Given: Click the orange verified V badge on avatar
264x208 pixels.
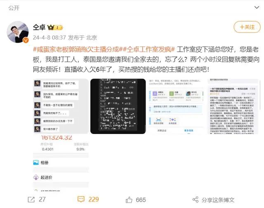Looking at the screenshot, I should point(26,40).
